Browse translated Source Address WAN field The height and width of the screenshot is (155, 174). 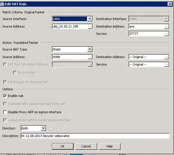90,57
